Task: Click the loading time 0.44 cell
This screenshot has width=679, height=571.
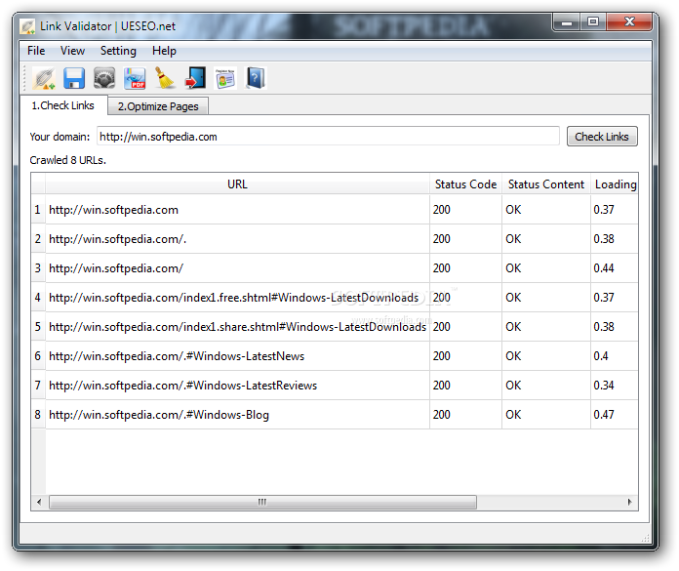Action: coord(614,268)
